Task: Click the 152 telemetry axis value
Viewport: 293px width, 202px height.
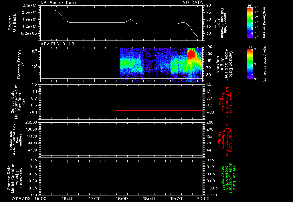Action: pyautogui.click(x=210, y=136)
